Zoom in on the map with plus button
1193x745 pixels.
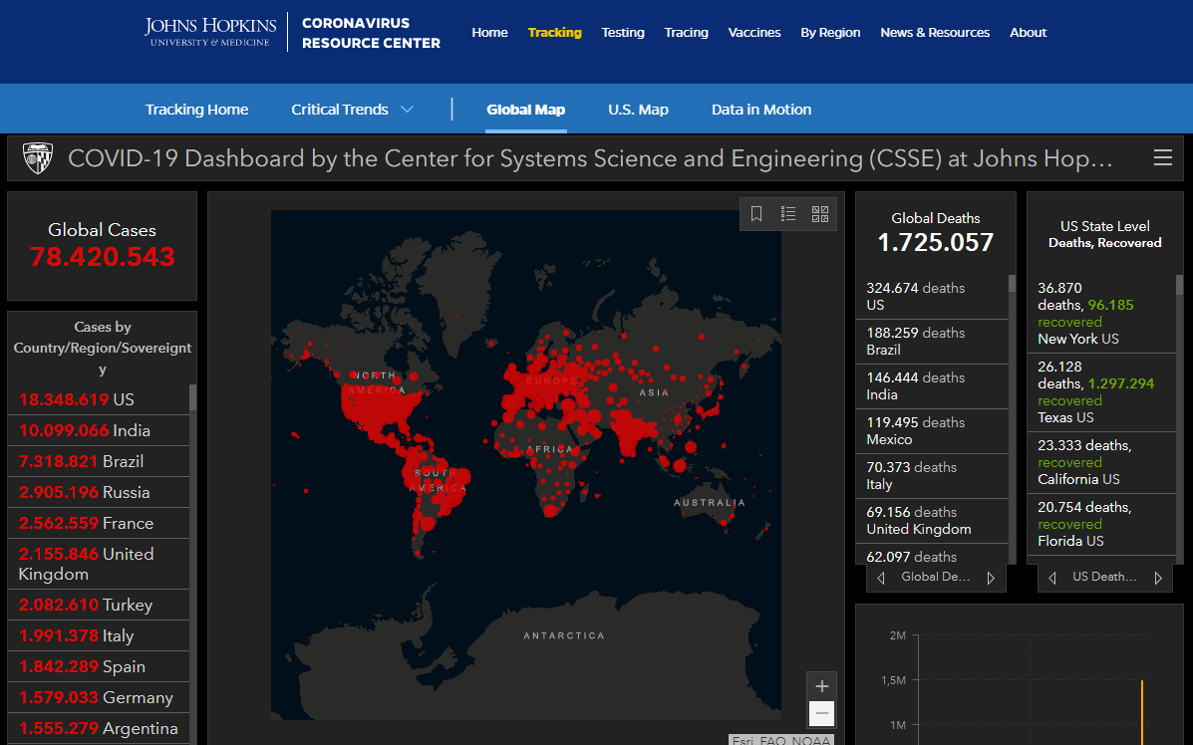pos(821,686)
